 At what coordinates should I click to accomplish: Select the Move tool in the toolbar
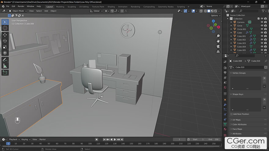[5, 35]
